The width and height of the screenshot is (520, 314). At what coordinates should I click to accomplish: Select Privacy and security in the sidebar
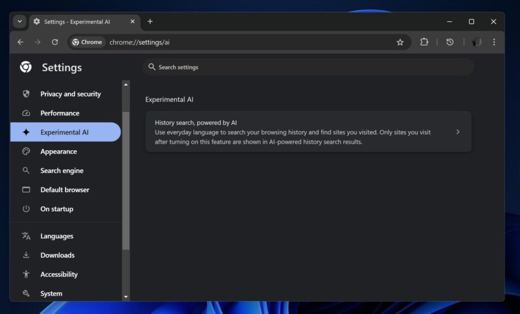coord(70,94)
